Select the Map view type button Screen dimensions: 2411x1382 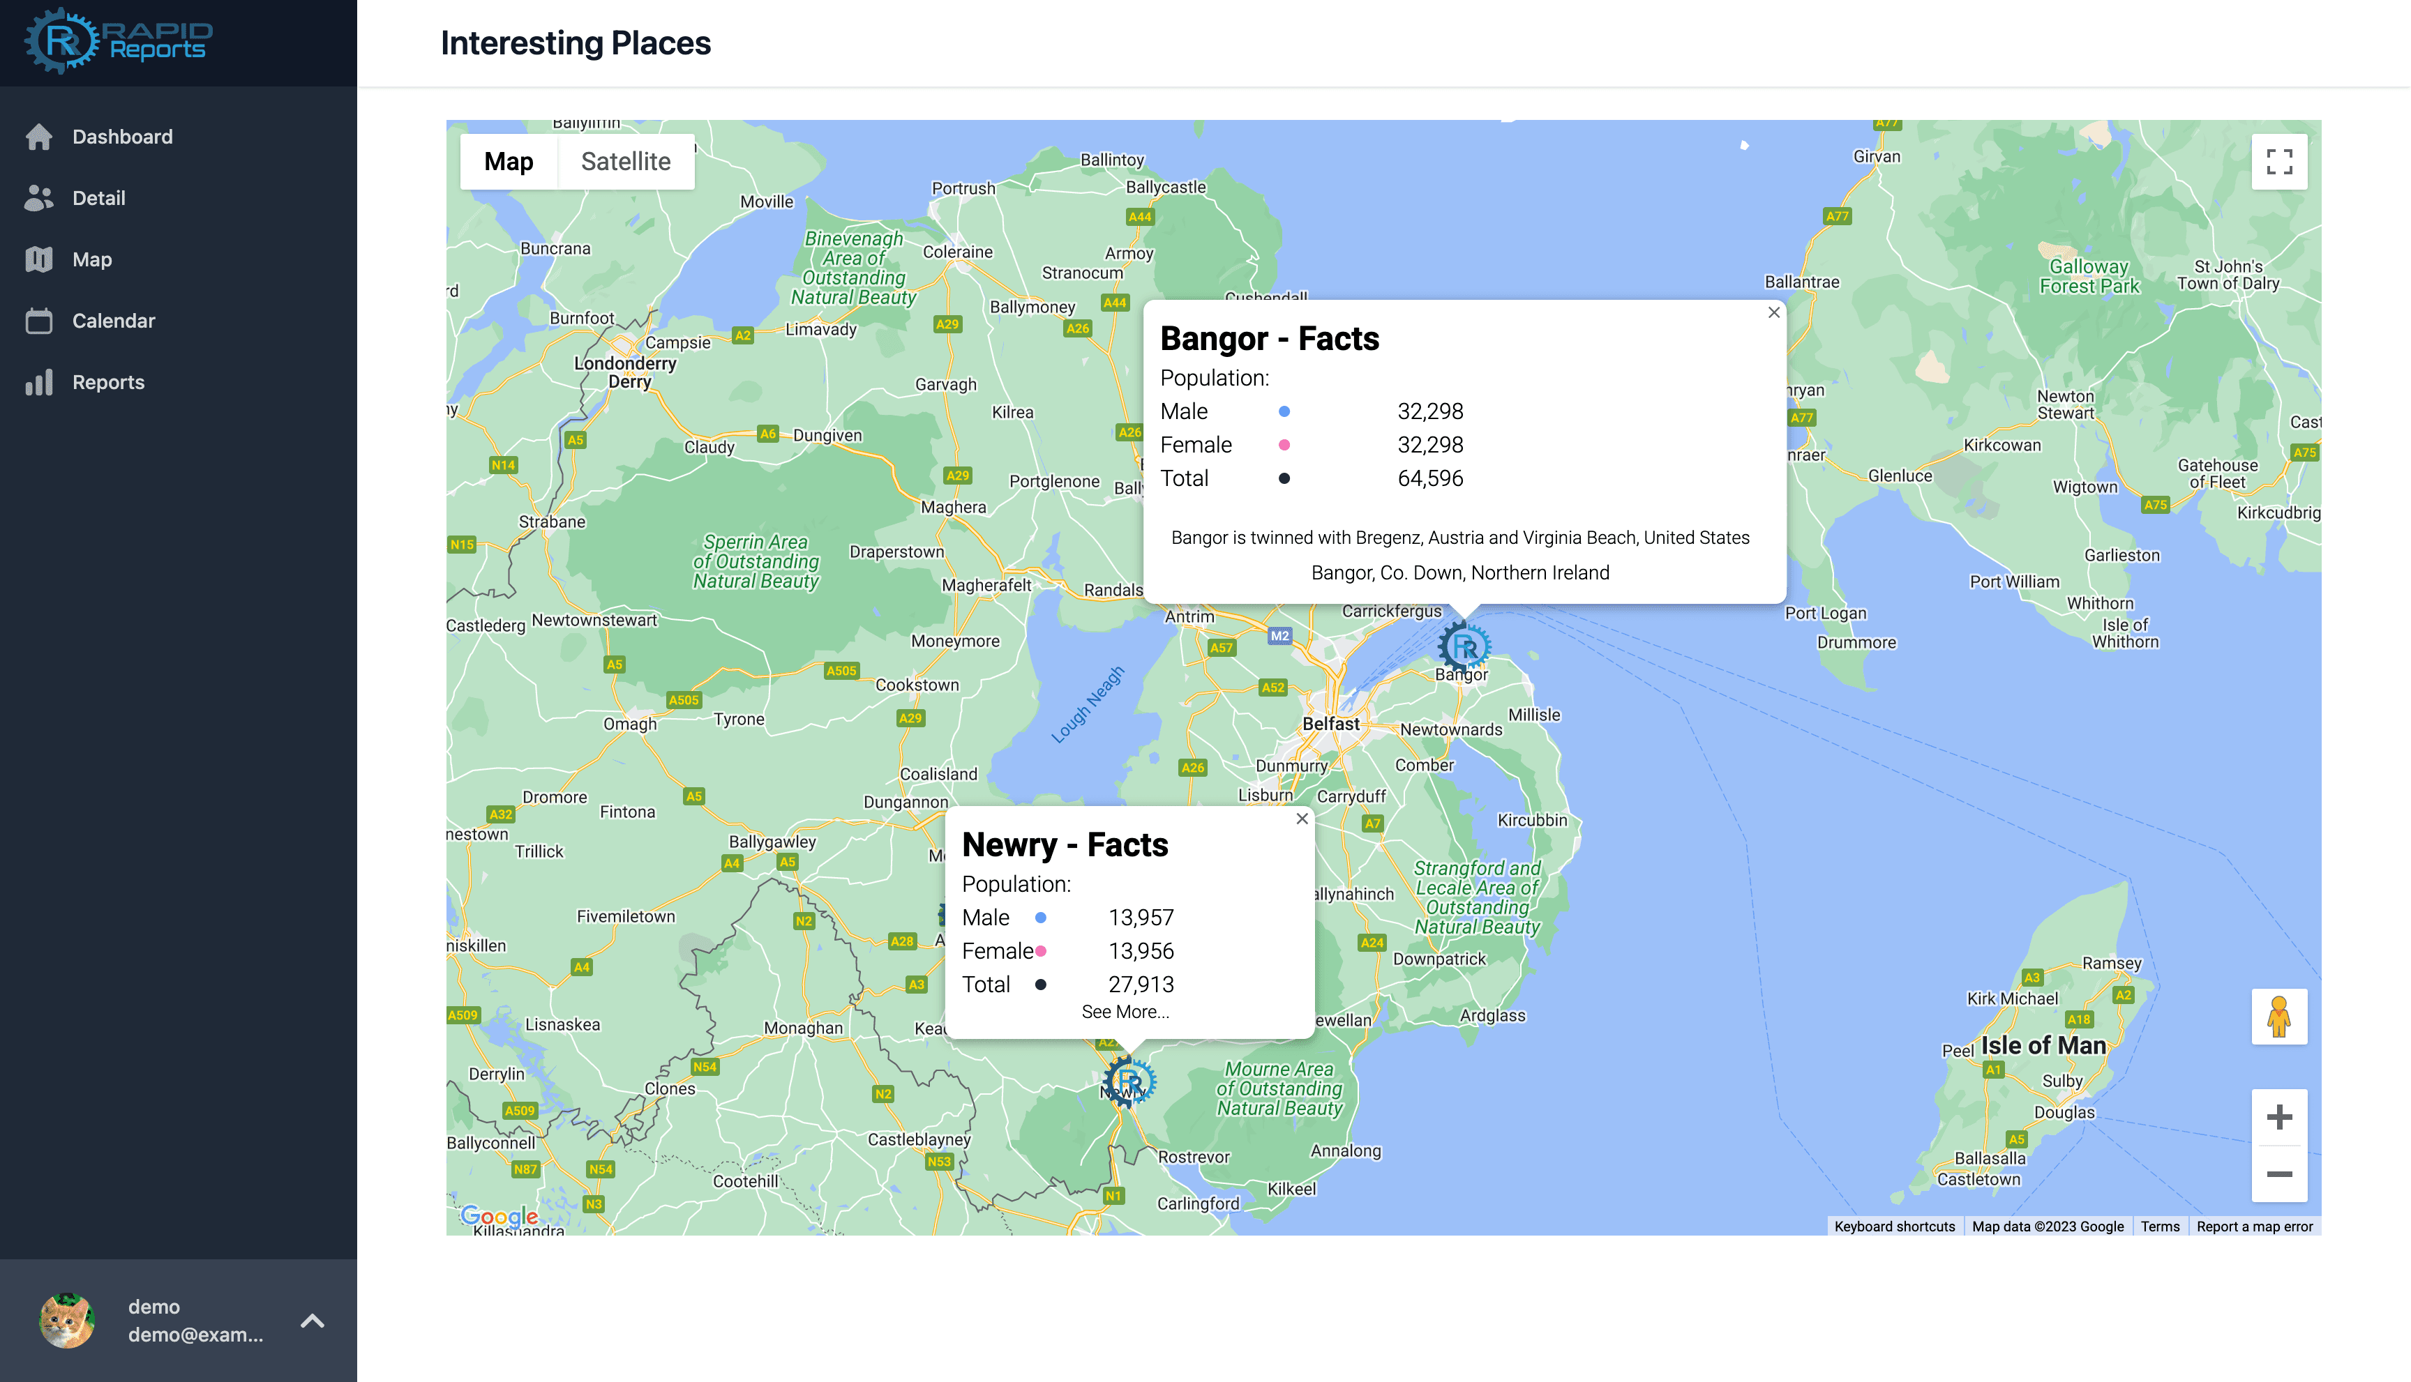(508, 161)
